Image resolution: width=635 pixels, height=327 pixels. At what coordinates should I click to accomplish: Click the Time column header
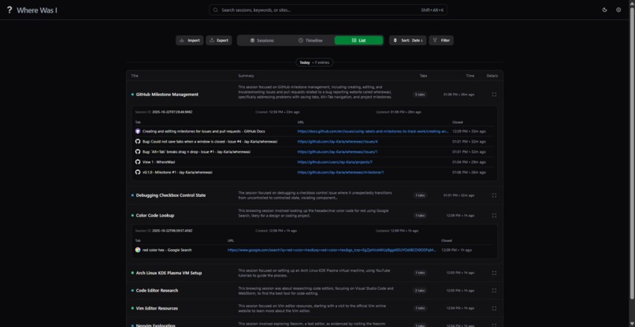470,76
